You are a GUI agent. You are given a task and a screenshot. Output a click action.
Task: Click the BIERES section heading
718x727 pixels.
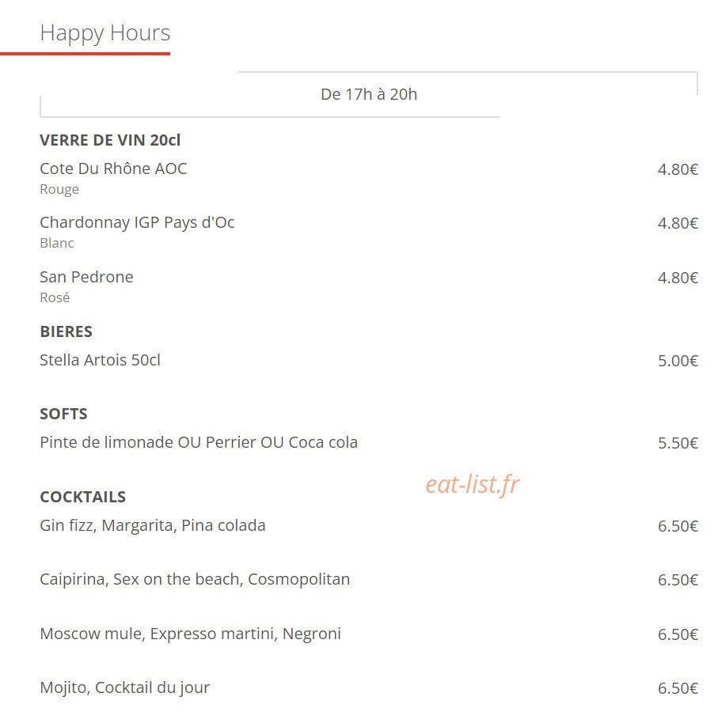tap(66, 331)
